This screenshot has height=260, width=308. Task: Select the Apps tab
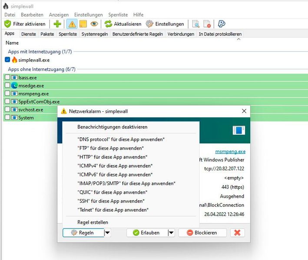tap(10, 33)
